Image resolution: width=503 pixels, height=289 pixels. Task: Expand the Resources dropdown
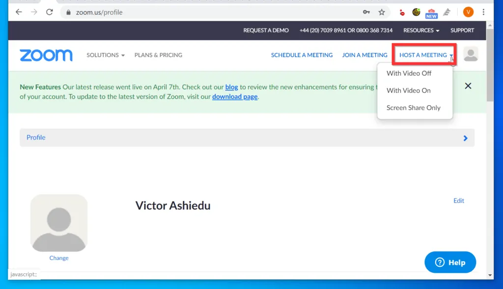click(x=421, y=30)
